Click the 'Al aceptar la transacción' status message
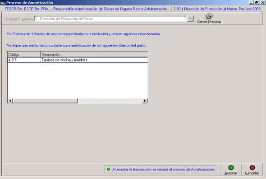Image resolution: width=266 pixels, height=179 pixels. [164, 170]
